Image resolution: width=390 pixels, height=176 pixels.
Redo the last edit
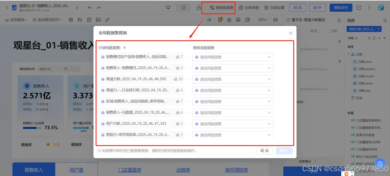pyautogui.click(x=99, y=8)
